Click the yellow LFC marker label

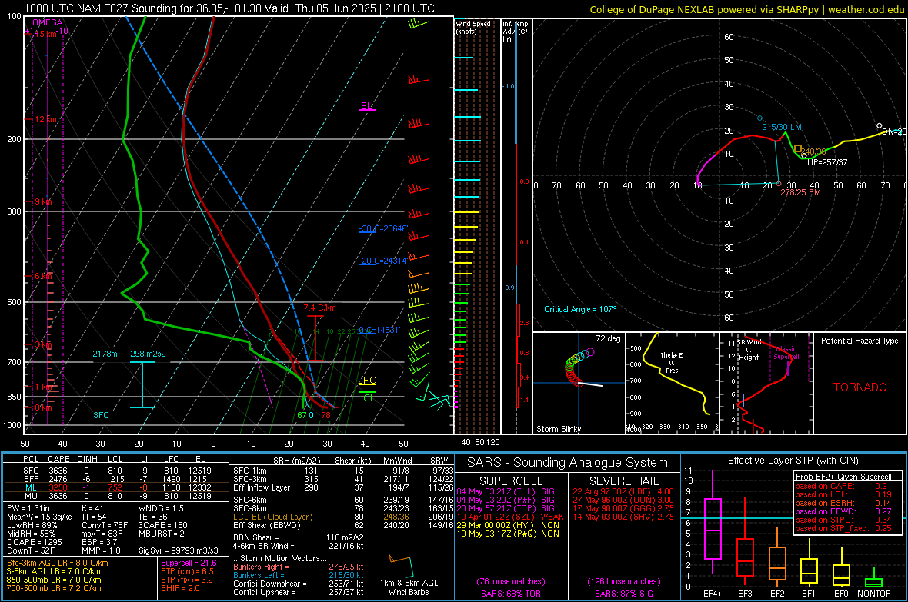tap(366, 381)
